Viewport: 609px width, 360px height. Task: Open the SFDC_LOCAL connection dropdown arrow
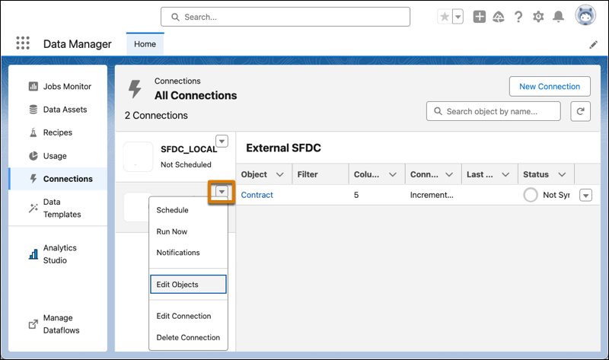coord(222,141)
